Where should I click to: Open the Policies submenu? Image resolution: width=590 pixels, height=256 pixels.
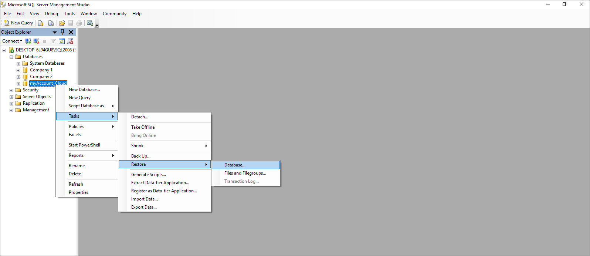[87, 127]
